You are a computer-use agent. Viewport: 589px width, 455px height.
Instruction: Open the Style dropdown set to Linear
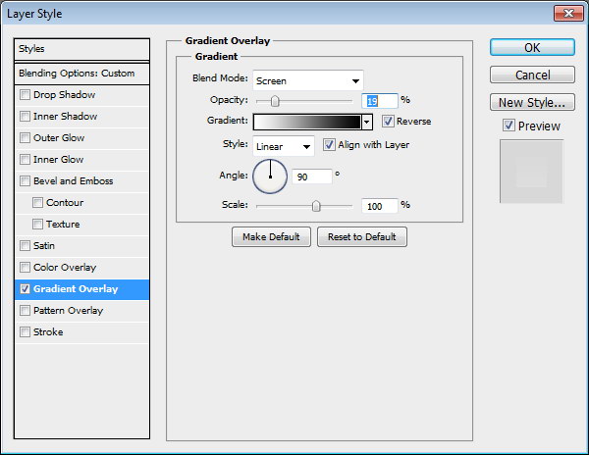pos(283,146)
